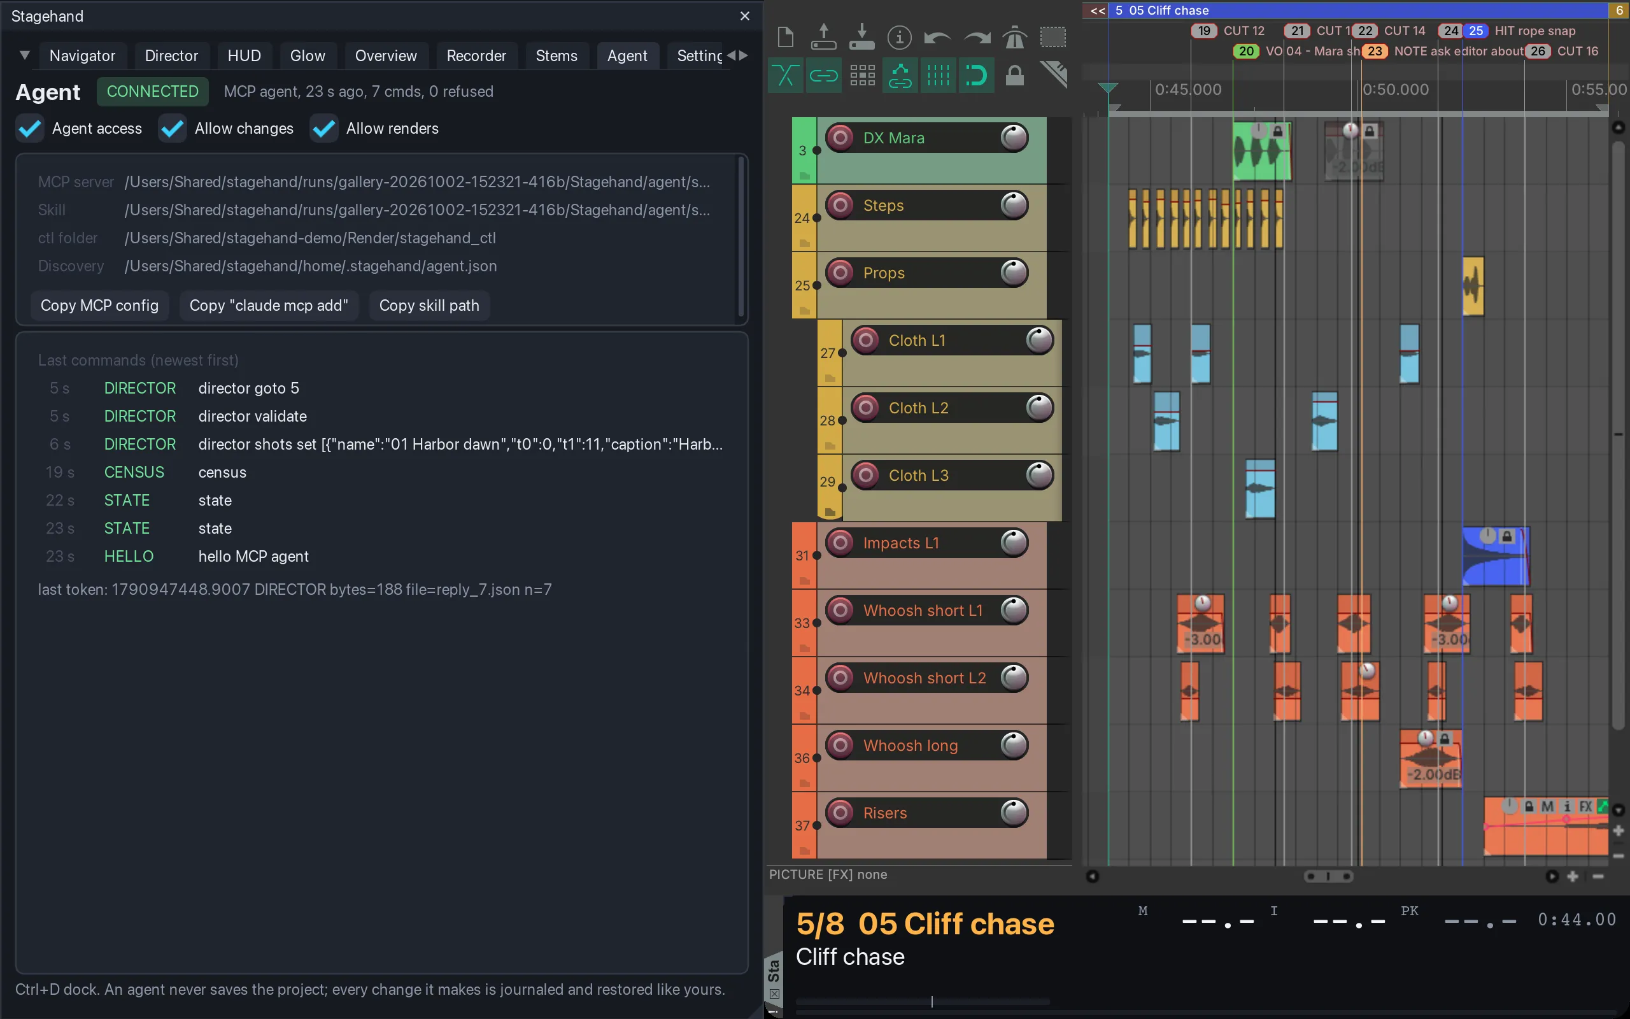
Task: Adjust the Risers track volume knob
Action: (x=1014, y=812)
